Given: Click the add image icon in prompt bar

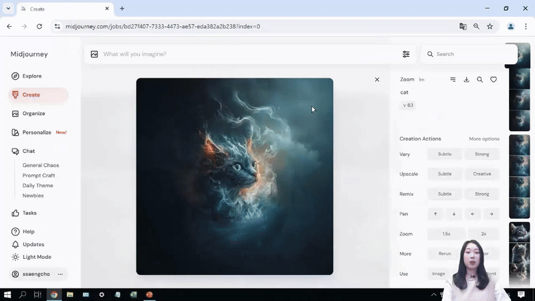Looking at the screenshot, I should 94,54.
